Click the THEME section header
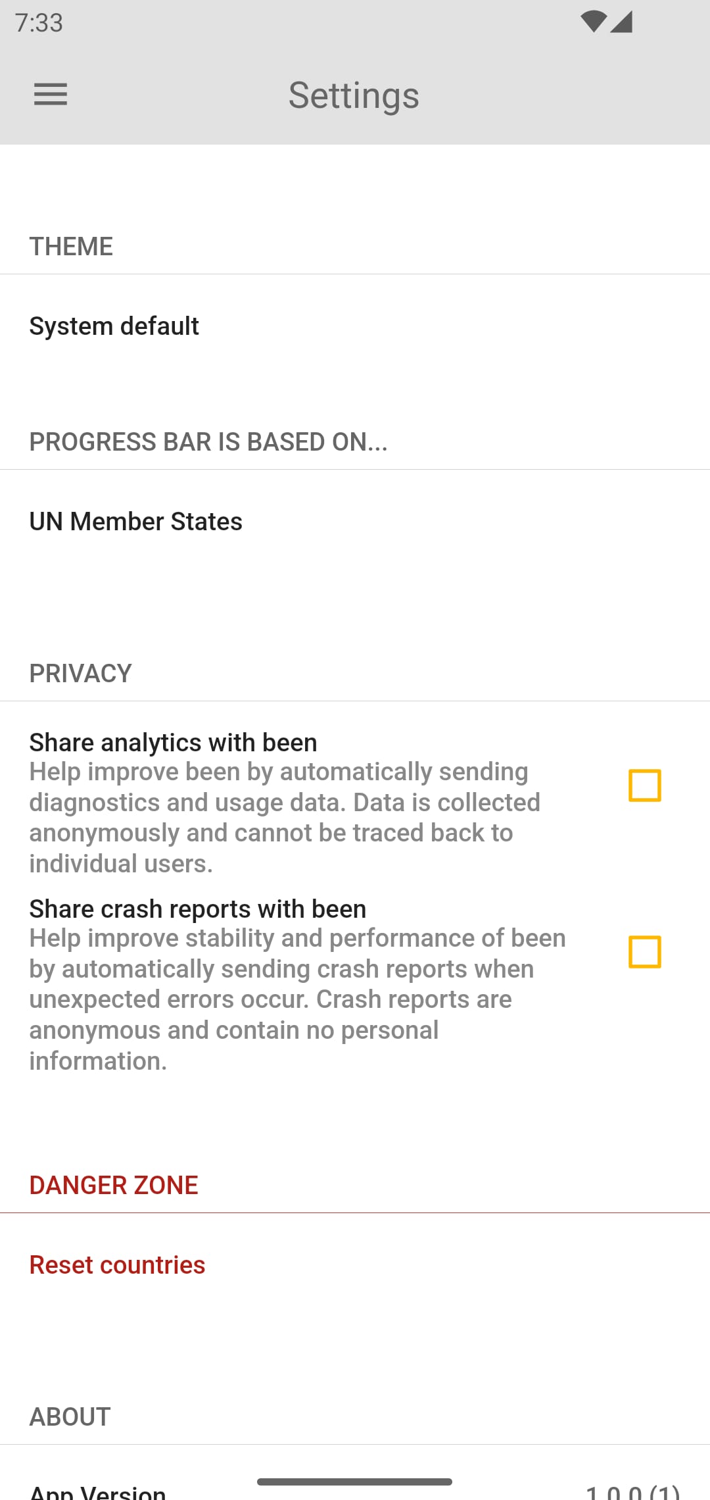The width and height of the screenshot is (710, 1500). (x=70, y=246)
